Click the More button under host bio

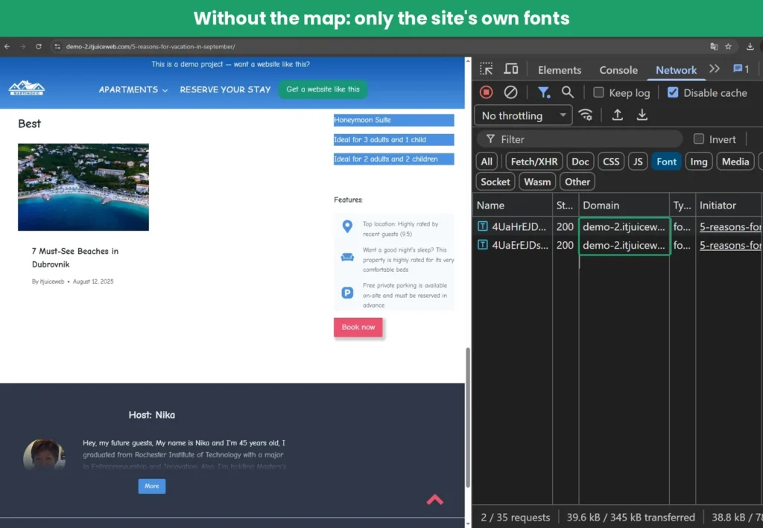pyautogui.click(x=152, y=486)
